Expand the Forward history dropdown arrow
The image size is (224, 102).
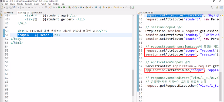click(129, 8)
